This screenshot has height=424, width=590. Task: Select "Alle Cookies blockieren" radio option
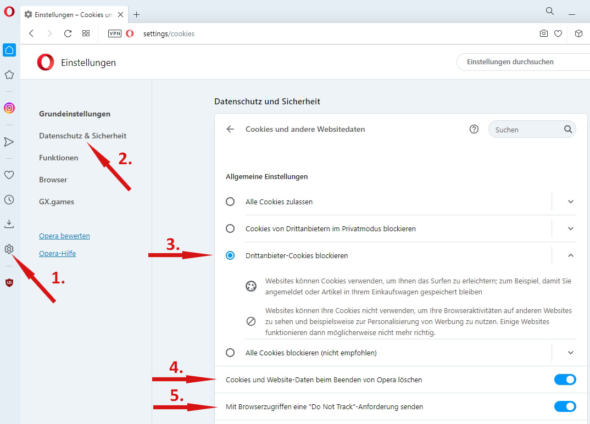(230, 353)
